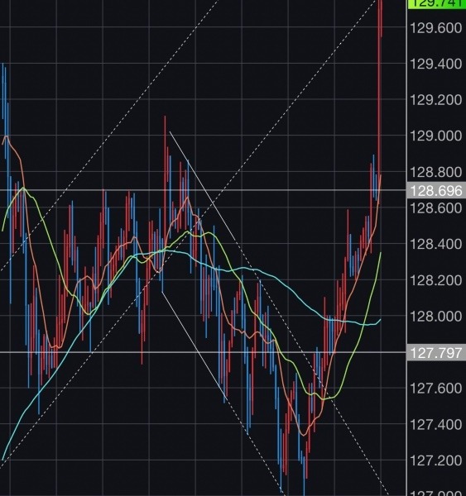This screenshot has width=466, height=496.
Task: Click the 129.600 price axis label
Action: (436, 28)
